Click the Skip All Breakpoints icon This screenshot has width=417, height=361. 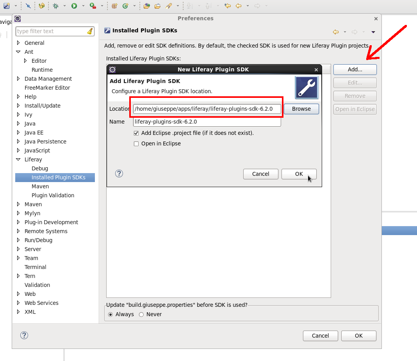28,6
